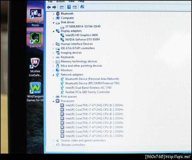192x160 pixels.
Task: Expand the Bluetooth category arrow
Action: 53,14
